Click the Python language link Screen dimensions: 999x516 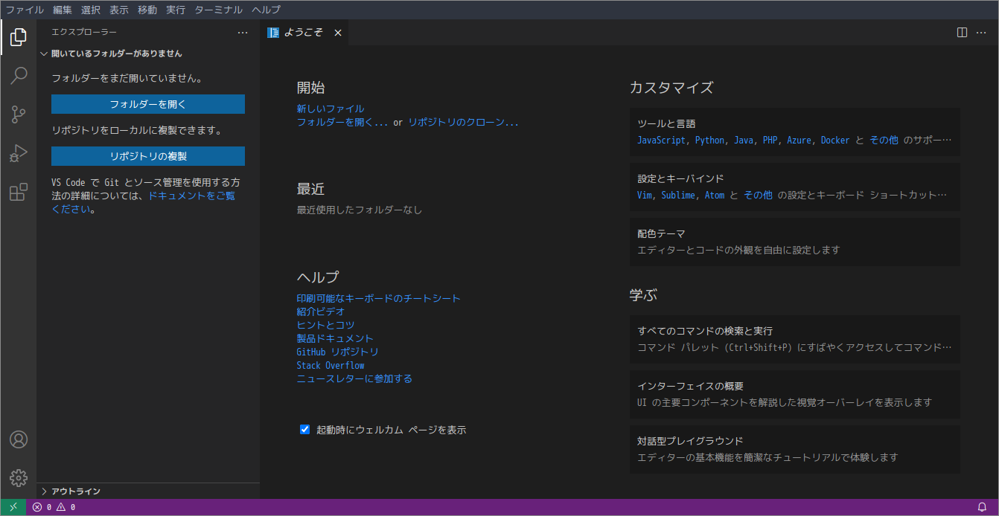[709, 140]
